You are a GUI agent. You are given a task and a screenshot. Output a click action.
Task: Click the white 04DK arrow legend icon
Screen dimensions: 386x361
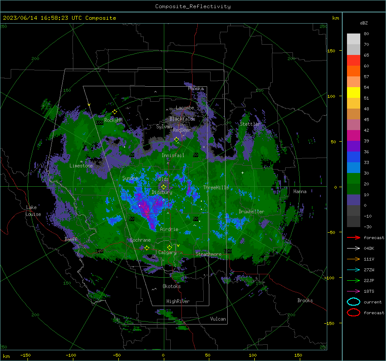(x=353, y=249)
